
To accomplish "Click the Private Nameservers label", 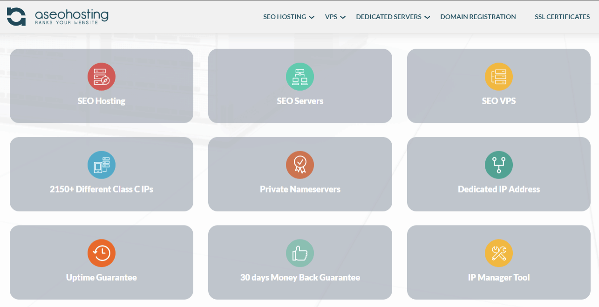I will pos(300,189).
